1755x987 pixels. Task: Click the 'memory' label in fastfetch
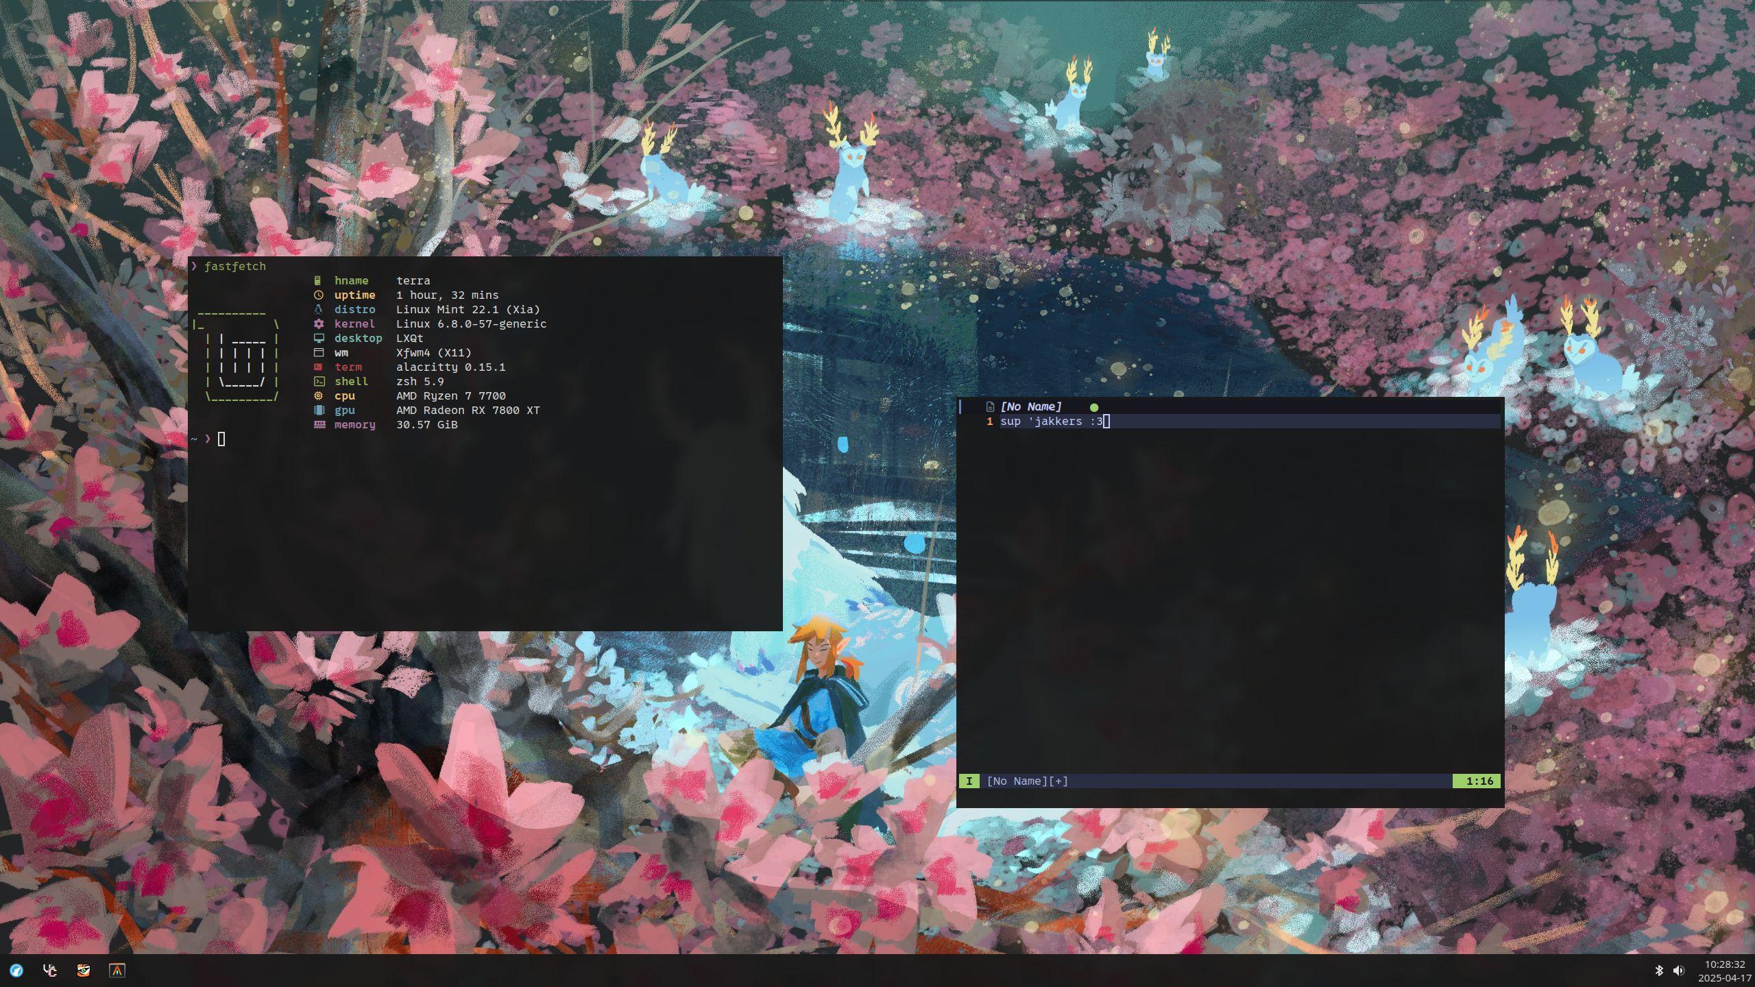point(354,424)
